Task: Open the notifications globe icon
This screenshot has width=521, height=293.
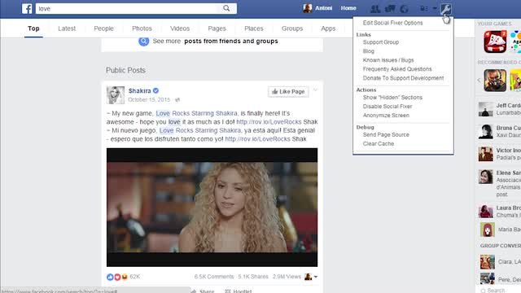Action: point(404,9)
